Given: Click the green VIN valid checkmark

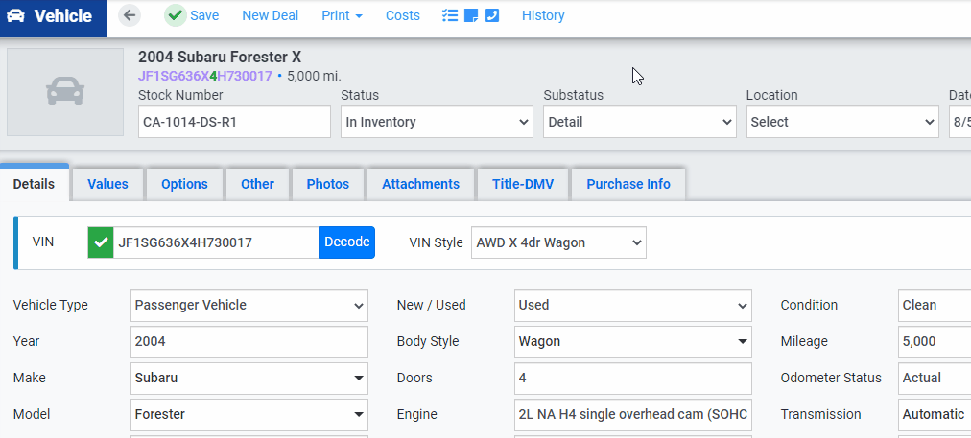Looking at the screenshot, I should (x=101, y=242).
